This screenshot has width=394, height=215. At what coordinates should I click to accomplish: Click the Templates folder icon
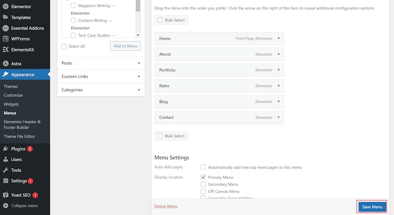(5, 17)
